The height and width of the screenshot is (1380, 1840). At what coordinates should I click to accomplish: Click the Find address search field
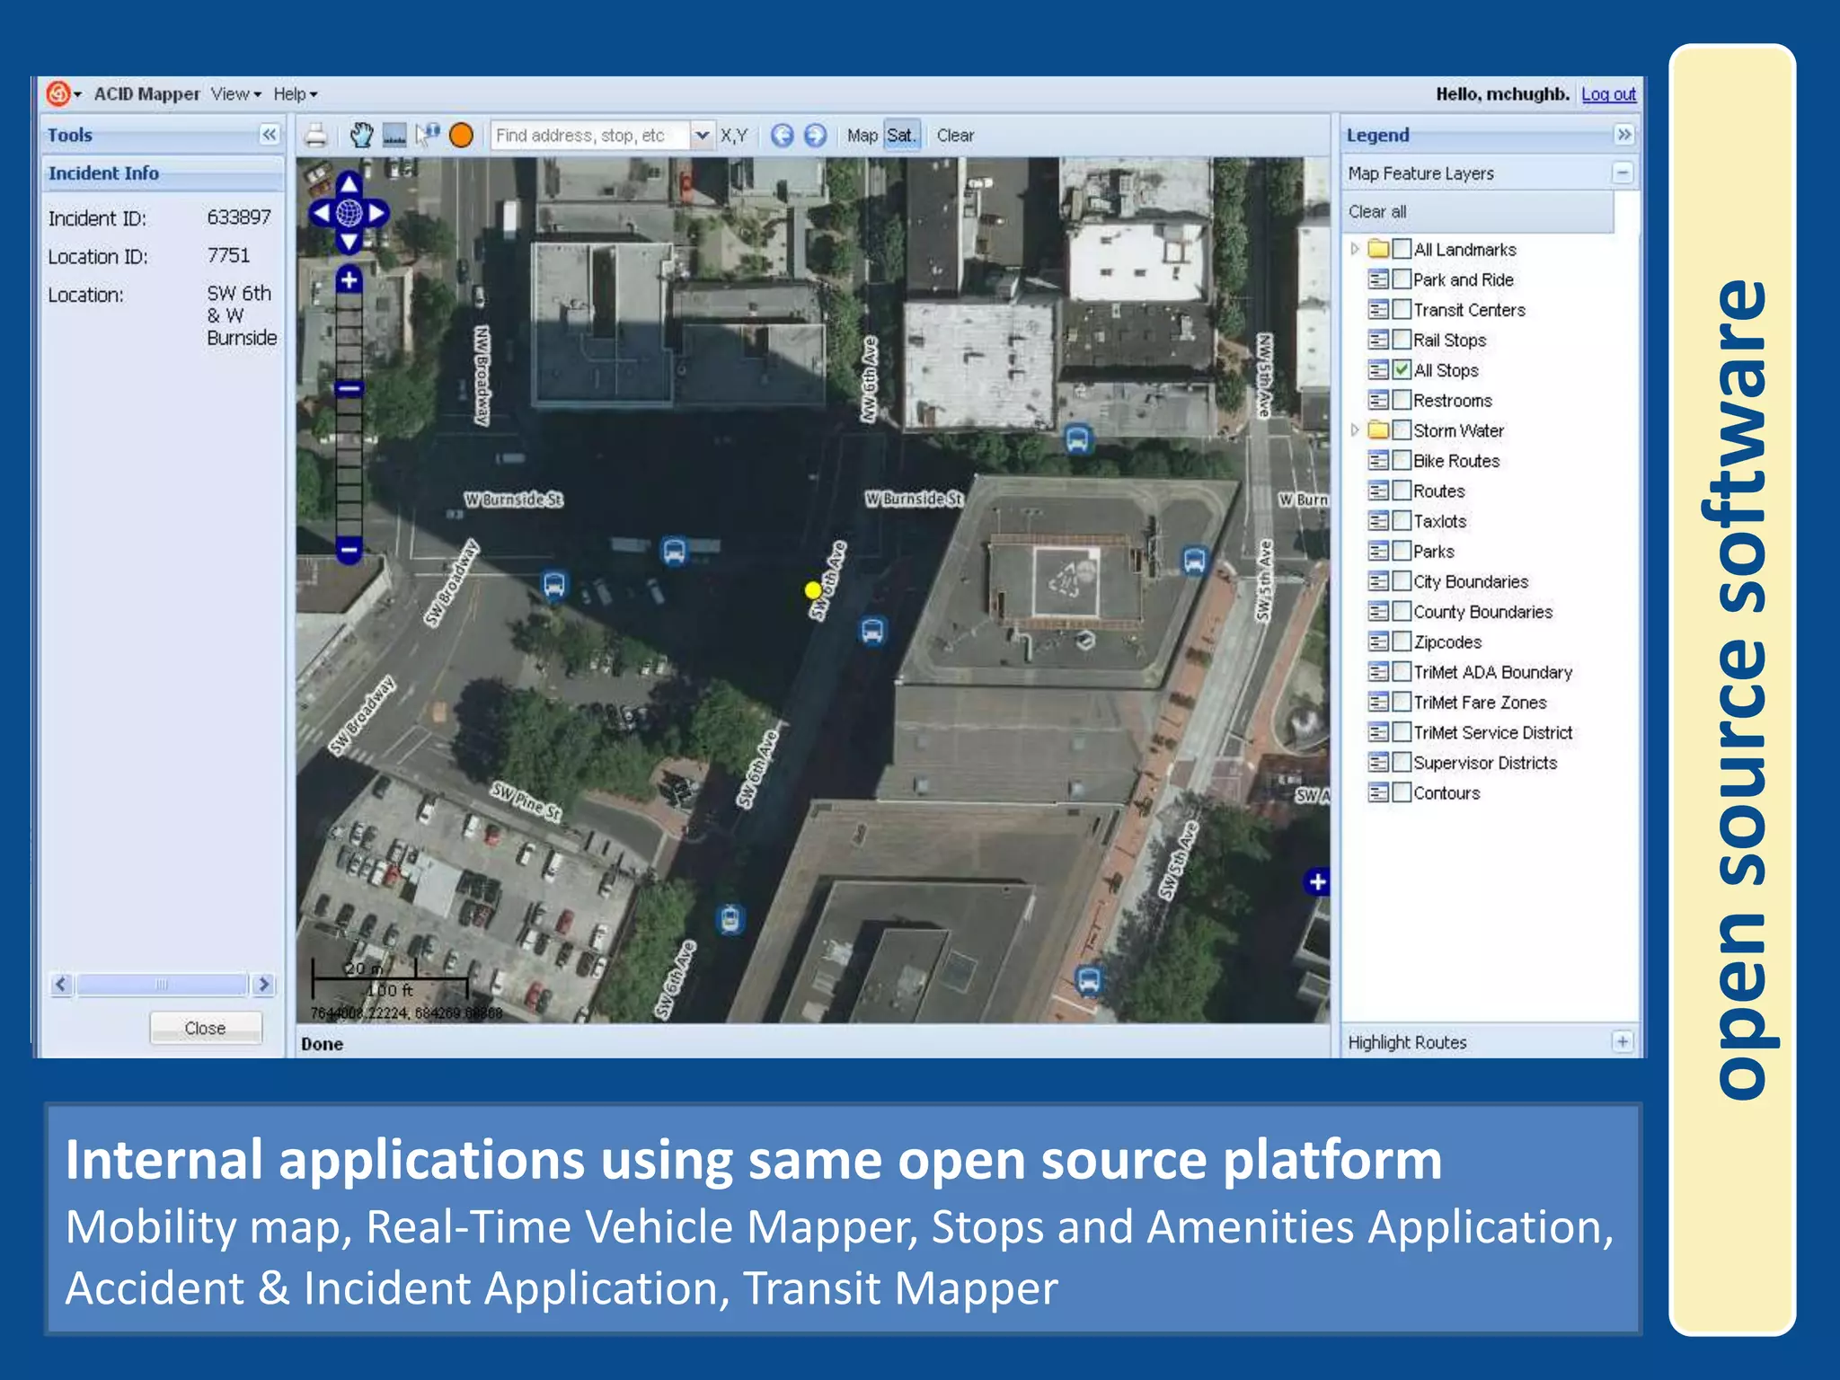(x=589, y=136)
